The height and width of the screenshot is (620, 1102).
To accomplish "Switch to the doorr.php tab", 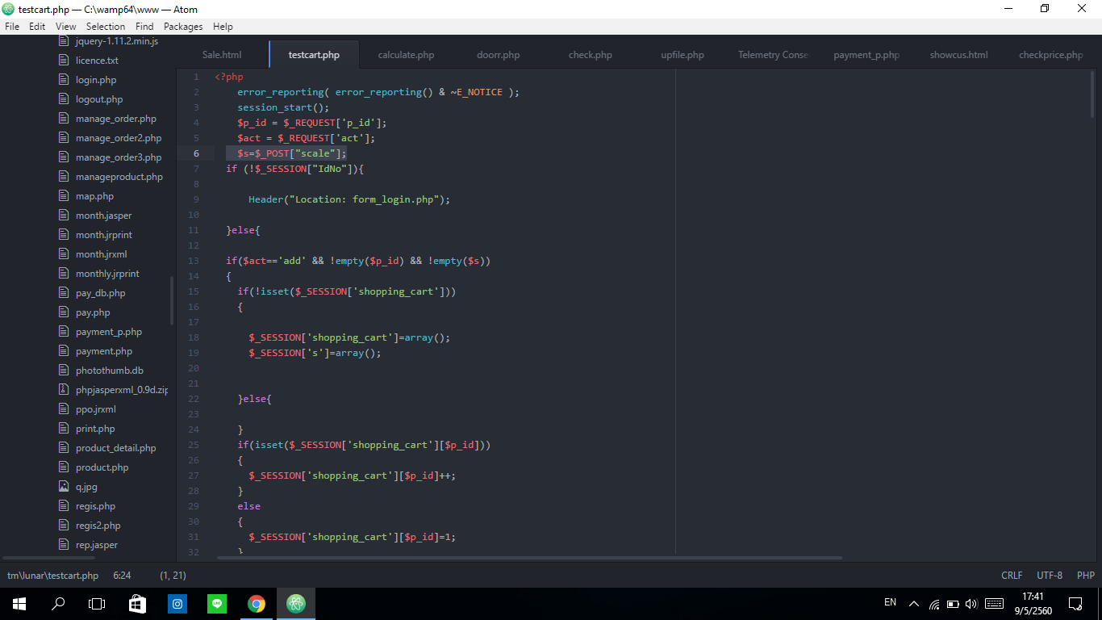I will coord(499,55).
